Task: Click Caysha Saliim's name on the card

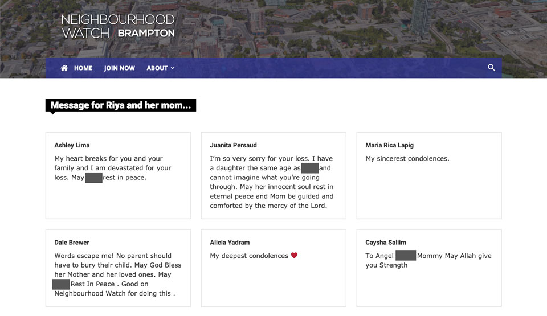Action: 386,242
